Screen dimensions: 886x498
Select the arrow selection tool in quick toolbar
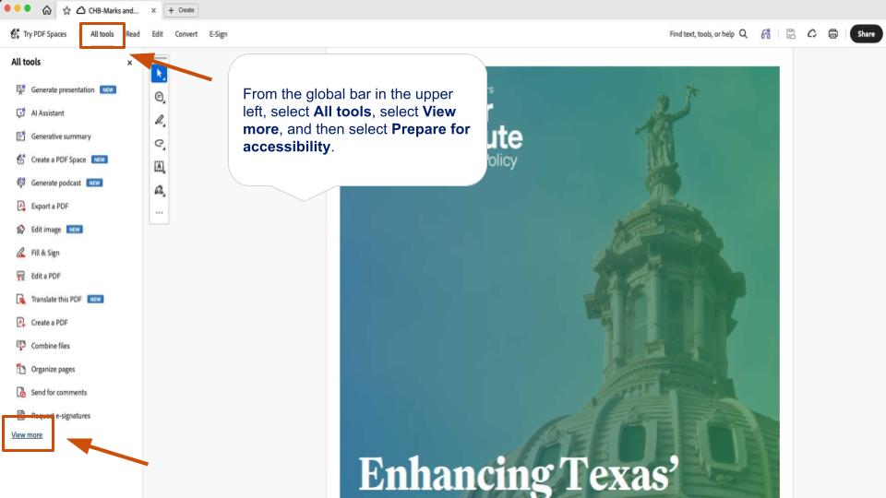point(160,74)
